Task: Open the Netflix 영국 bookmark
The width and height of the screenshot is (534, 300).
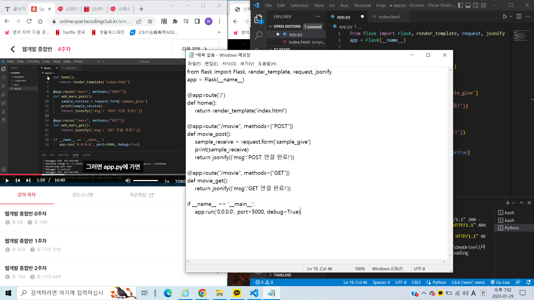Action: pyautogui.click(x=70, y=32)
